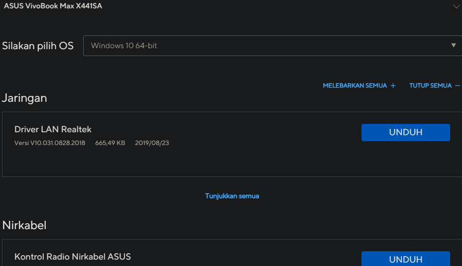Click empty area of the Driver LAN Realtek card
Viewport: 462px width, 266px height.
[x=236, y=162]
